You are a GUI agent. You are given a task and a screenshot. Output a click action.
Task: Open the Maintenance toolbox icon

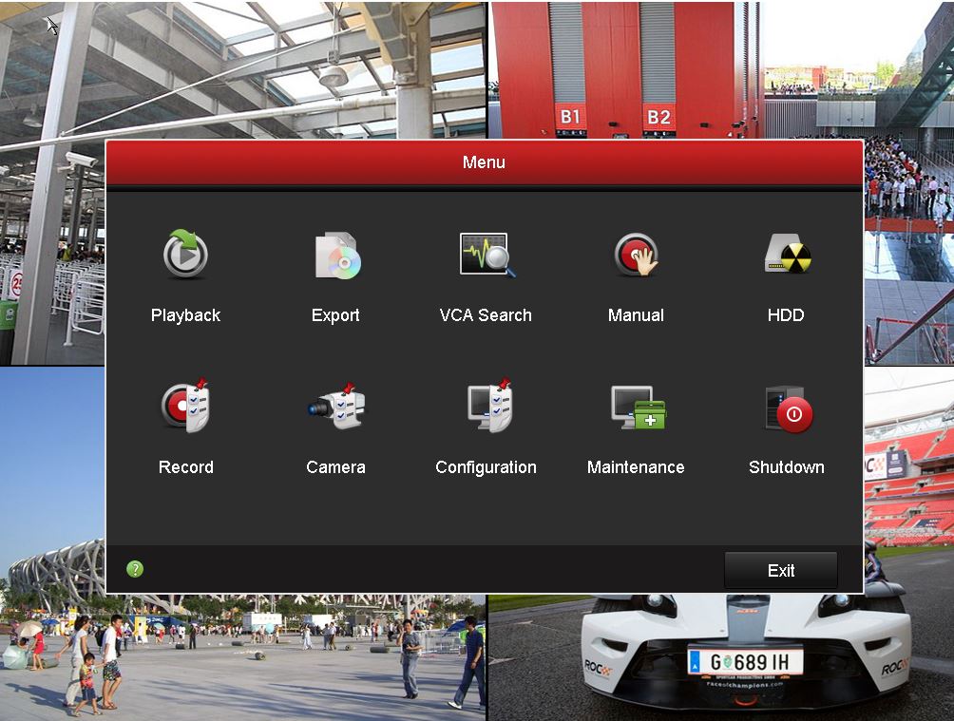[636, 407]
